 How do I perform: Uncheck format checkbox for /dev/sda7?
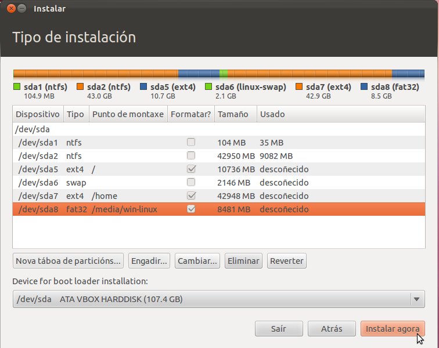[191, 195]
